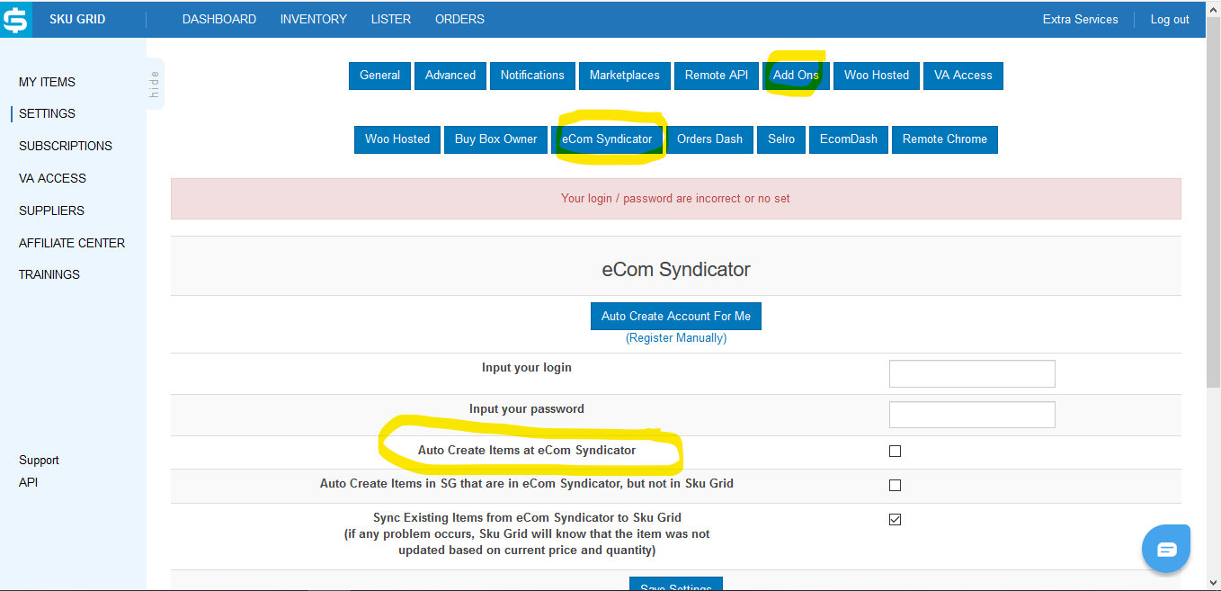Open the VA Access settings tab

(963, 76)
